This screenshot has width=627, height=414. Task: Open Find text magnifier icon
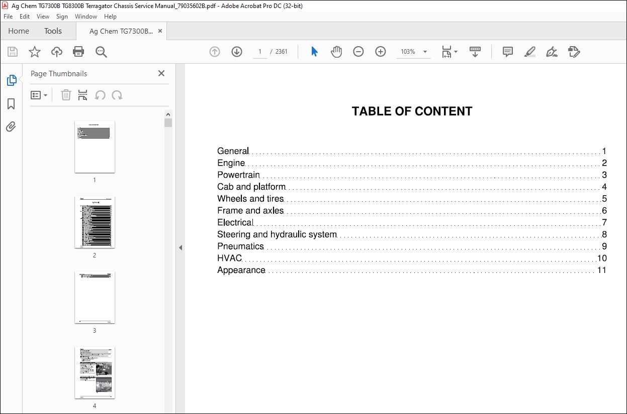click(x=101, y=52)
